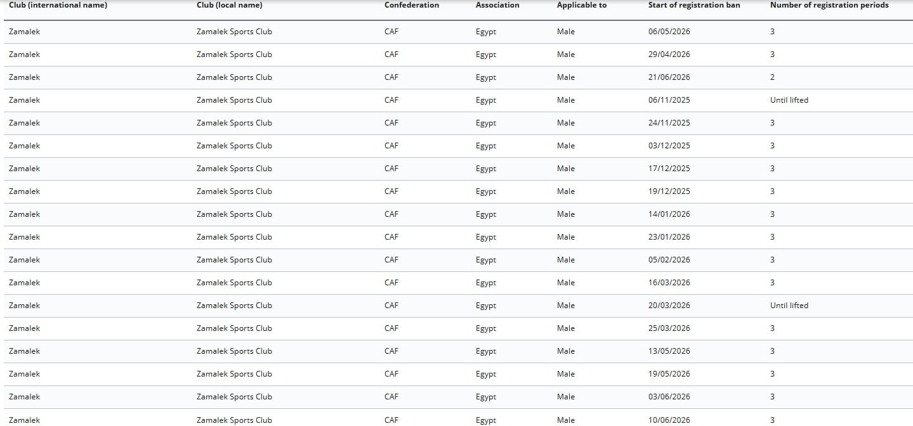The height and width of the screenshot is (426, 913).
Task: Select the date cell 03/12/2025
Action: pyautogui.click(x=669, y=146)
